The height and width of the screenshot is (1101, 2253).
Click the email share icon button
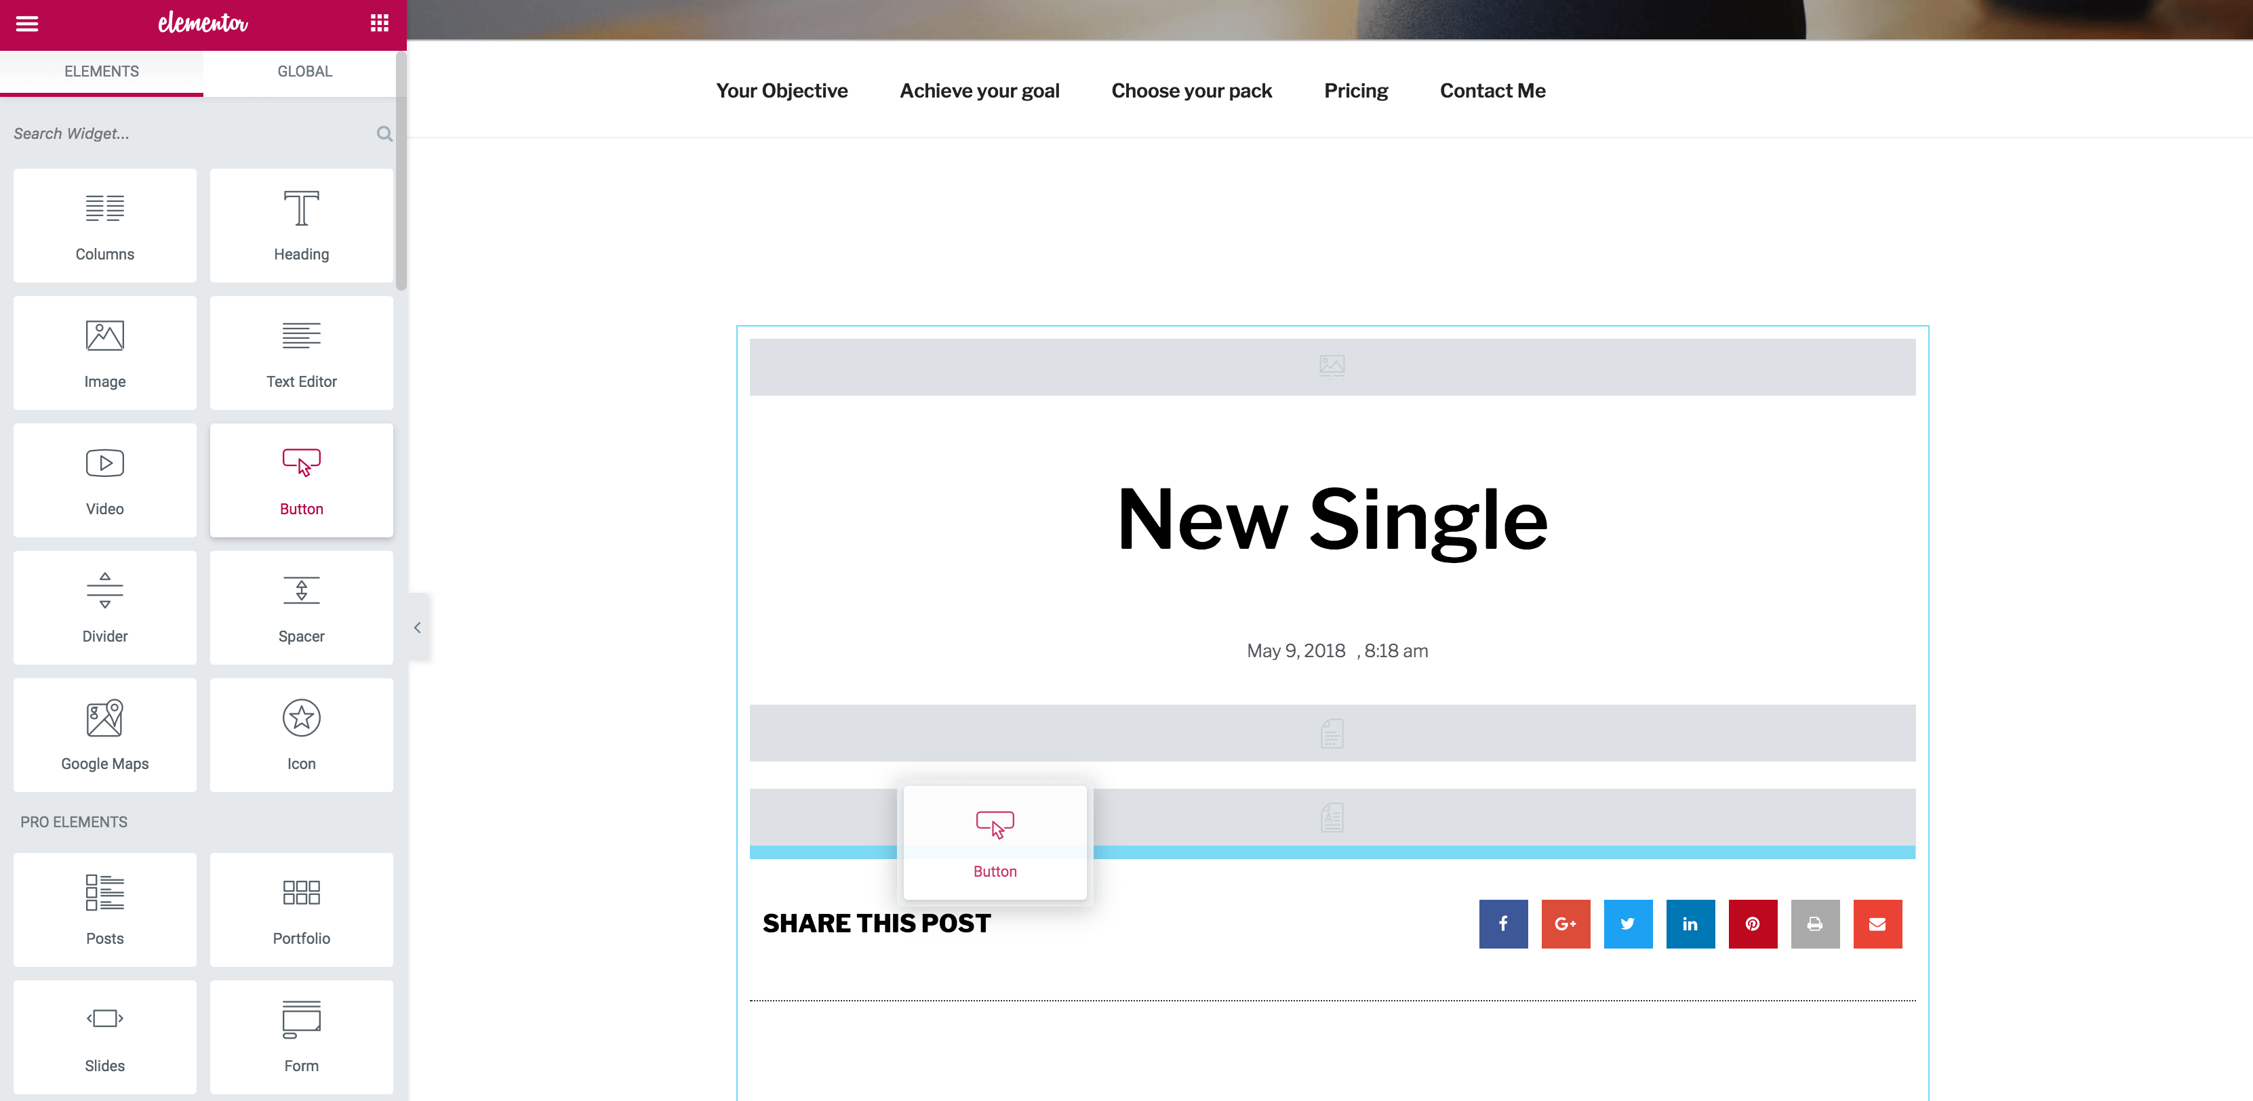pos(1878,923)
